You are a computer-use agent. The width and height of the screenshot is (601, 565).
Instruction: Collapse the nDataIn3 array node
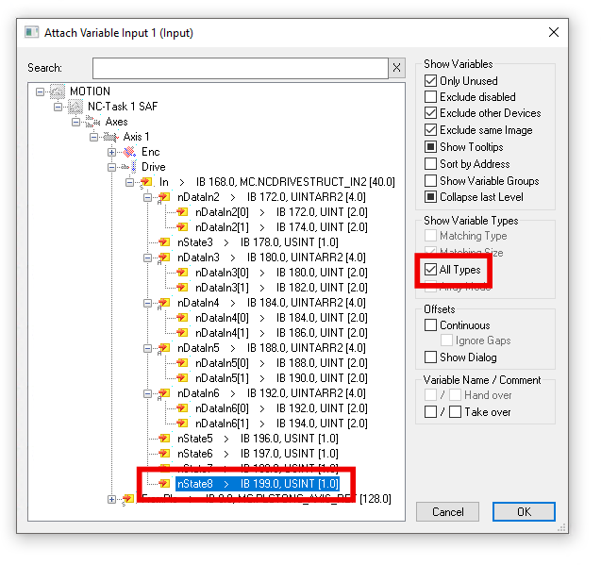[x=147, y=258]
